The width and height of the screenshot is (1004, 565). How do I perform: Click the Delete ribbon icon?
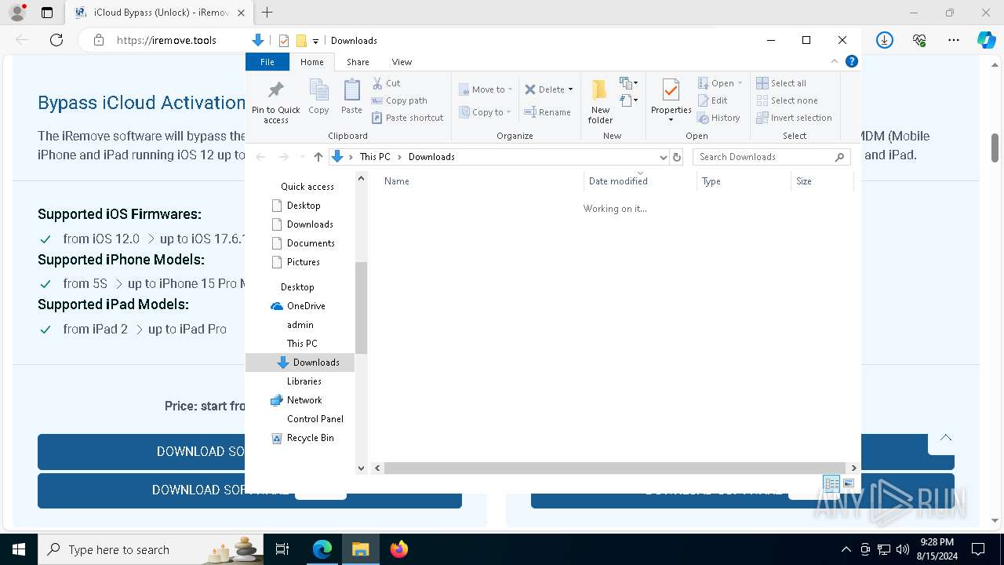pos(543,89)
